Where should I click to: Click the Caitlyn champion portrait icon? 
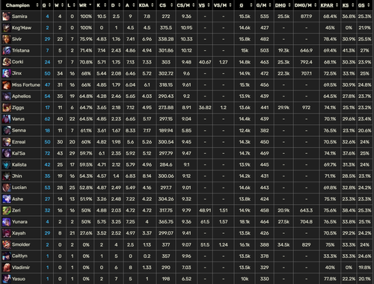tap(6, 256)
